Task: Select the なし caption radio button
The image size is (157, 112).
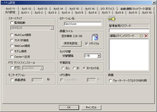Action: (63, 68)
